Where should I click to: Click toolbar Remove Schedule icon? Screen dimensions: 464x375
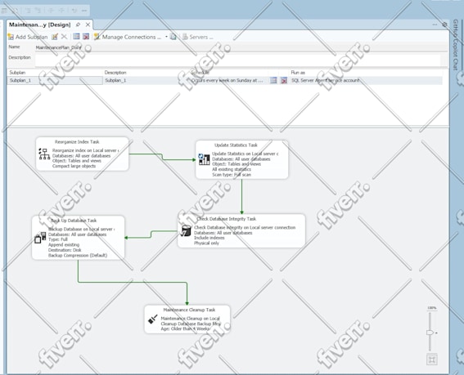pyautogui.click(x=86, y=37)
